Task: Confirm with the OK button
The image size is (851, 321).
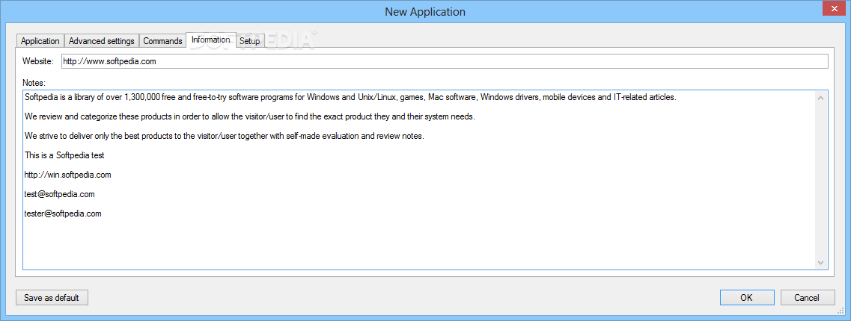Action: (x=746, y=298)
